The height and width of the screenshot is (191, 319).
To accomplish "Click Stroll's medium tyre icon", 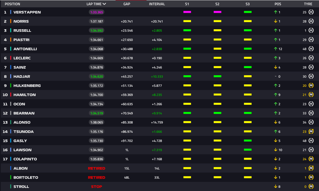I will pos(311,186).
